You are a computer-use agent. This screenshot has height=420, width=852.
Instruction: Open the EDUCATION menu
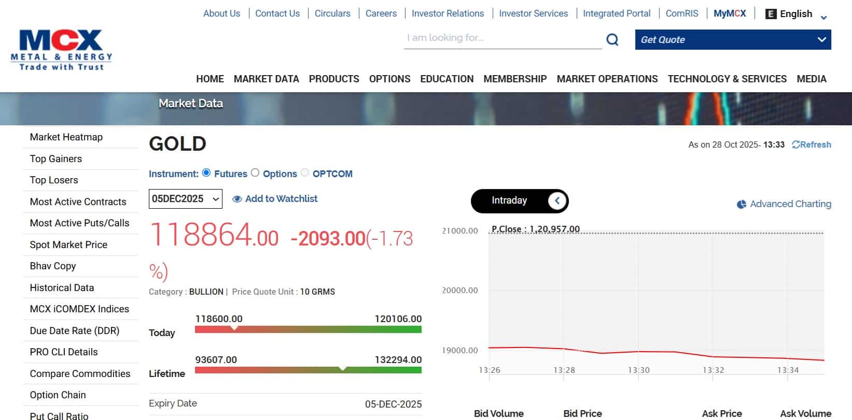click(x=447, y=79)
